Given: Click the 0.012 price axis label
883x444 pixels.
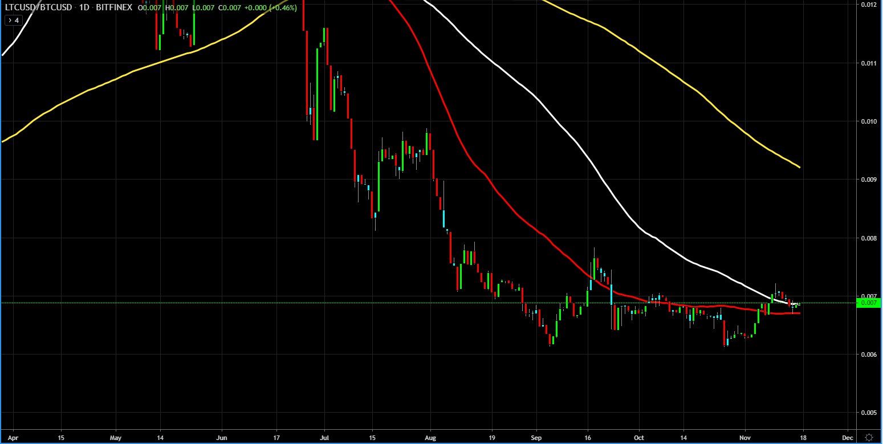Looking at the screenshot, I should tap(869, 5).
